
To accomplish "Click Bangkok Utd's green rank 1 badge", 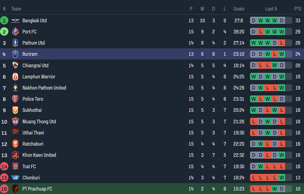I will point(4,21).
